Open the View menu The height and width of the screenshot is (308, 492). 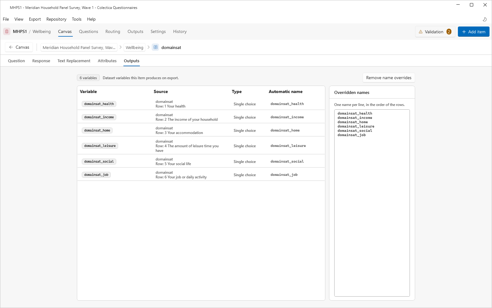(x=19, y=19)
